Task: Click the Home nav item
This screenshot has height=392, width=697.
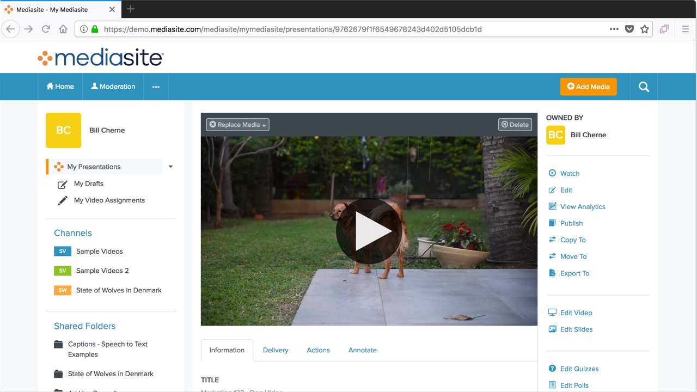Action: tap(60, 87)
